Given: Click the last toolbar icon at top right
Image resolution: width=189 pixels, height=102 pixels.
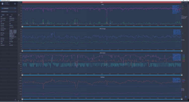Looking at the screenshot, I should click(x=187, y=2).
